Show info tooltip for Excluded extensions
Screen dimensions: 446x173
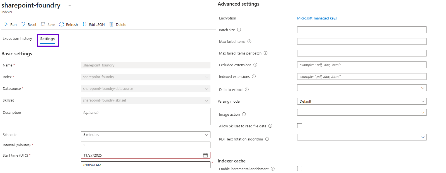point(255,65)
